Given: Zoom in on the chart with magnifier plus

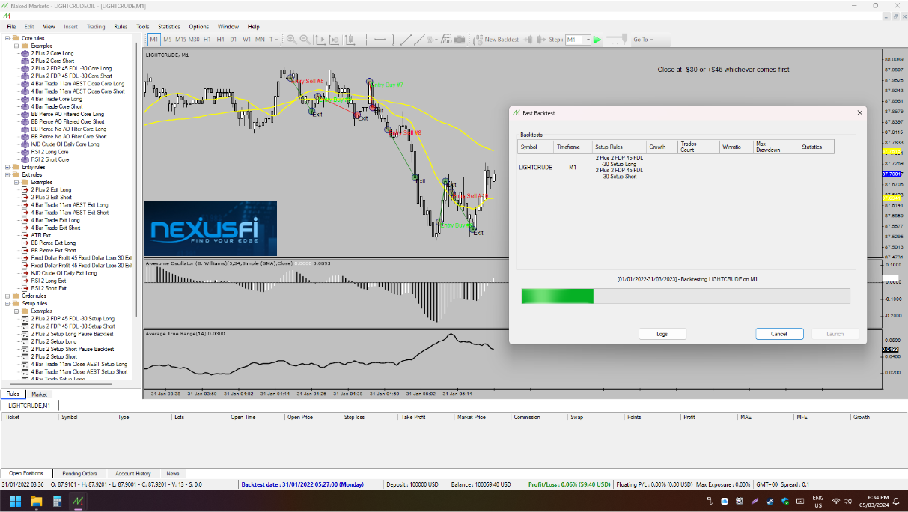Looking at the screenshot, I should click(291, 39).
